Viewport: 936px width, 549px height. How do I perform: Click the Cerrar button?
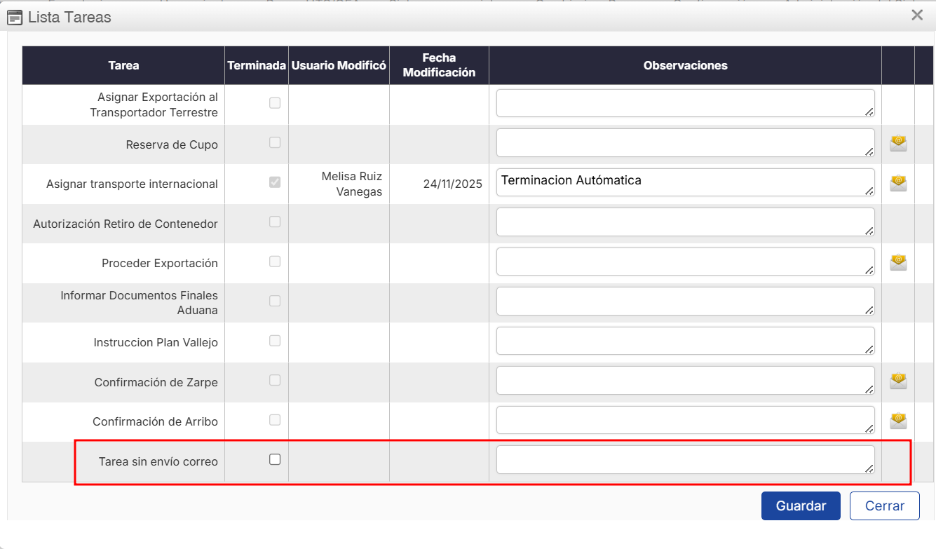tap(884, 506)
